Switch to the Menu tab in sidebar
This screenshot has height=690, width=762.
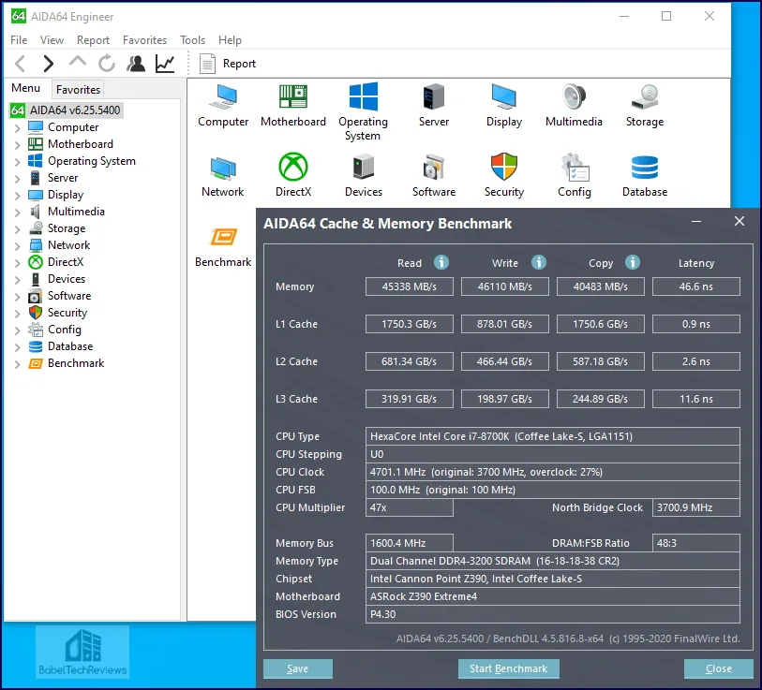point(25,88)
